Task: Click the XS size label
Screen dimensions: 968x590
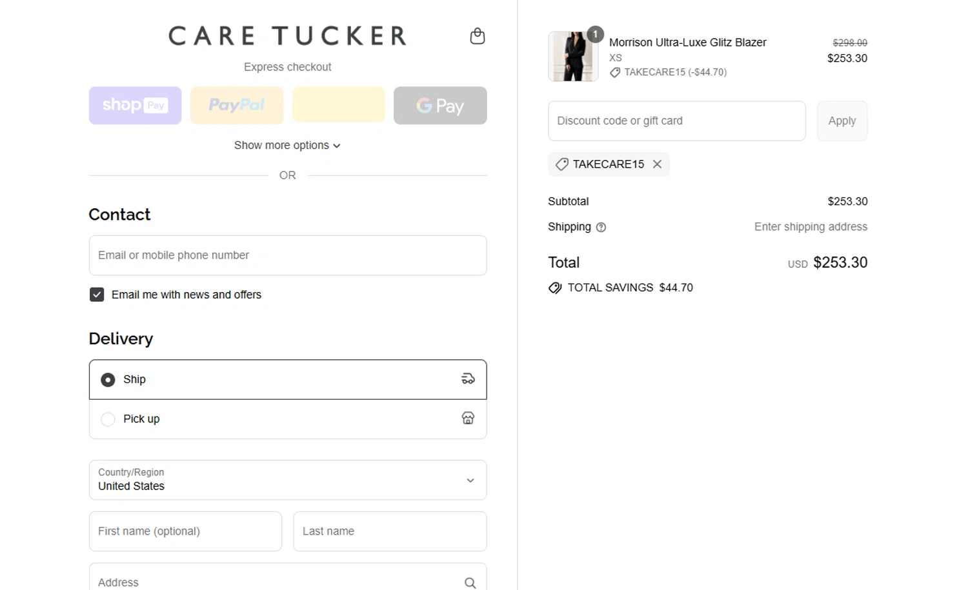Action: pyautogui.click(x=616, y=58)
